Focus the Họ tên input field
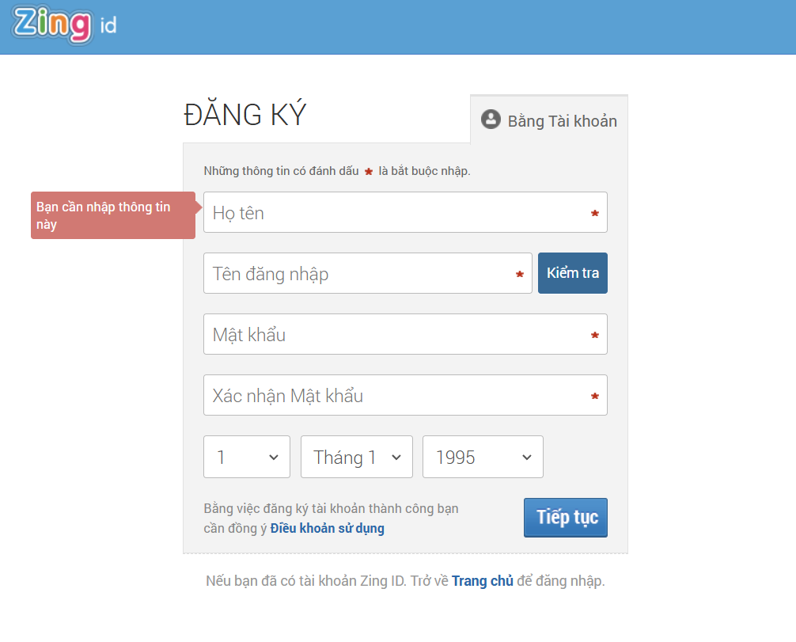This screenshot has width=796, height=642. click(396, 213)
